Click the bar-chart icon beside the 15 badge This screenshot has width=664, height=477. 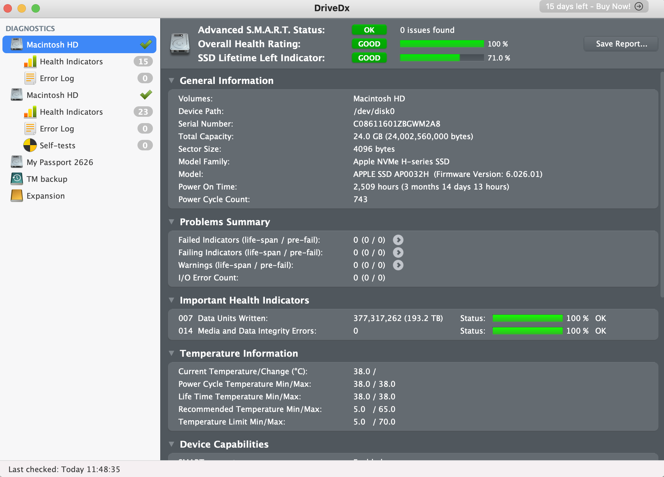click(30, 62)
